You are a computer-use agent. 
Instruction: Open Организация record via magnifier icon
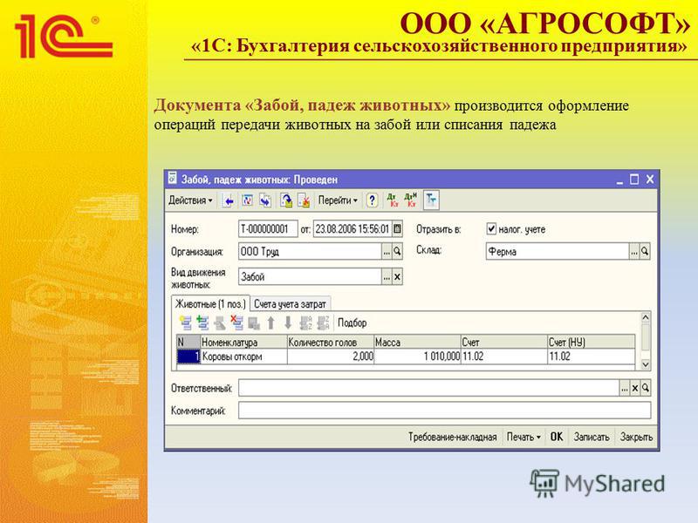click(x=397, y=252)
